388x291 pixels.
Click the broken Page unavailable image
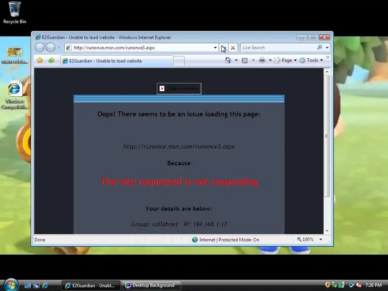coord(179,89)
